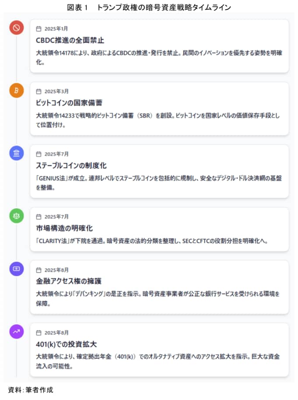Click the calendar icon beside 2025年3月
298x400 pixels.
click(39, 91)
